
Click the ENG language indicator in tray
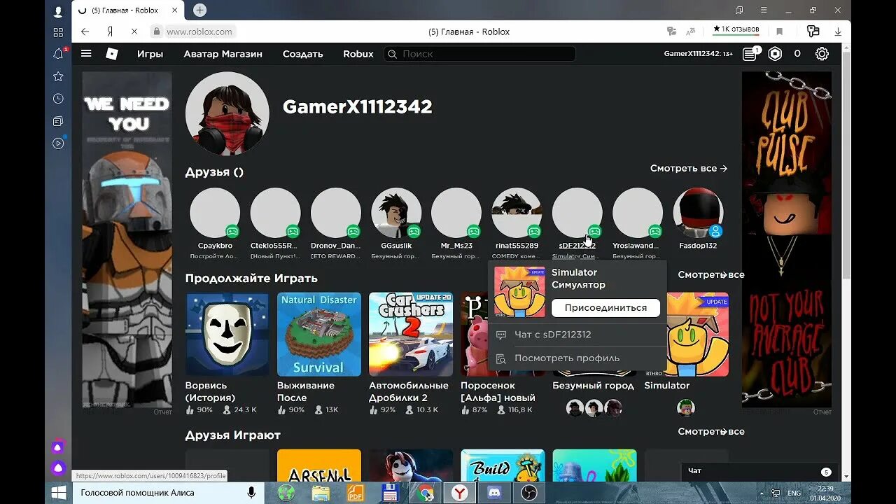pyautogui.click(x=794, y=493)
